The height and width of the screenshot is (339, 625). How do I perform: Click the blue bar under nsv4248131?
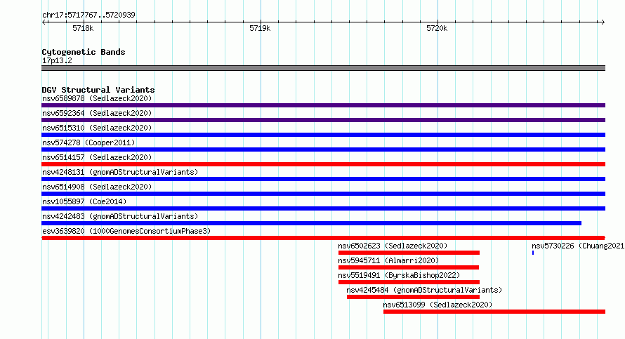323,179
